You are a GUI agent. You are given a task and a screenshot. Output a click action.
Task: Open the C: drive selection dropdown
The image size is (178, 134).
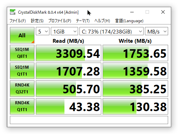(x=112, y=31)
